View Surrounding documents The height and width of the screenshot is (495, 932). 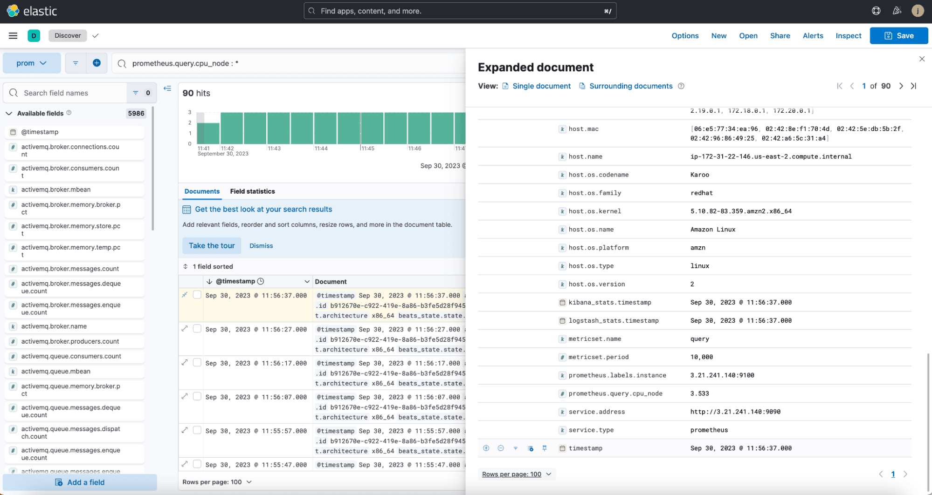[x=630, y=86]
